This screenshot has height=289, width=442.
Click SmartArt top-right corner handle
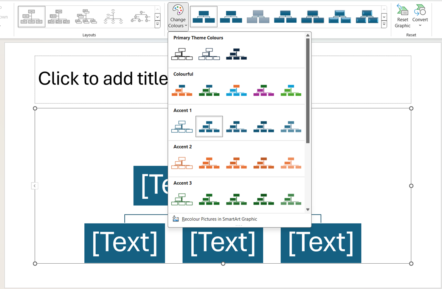[x=411, y=108]
